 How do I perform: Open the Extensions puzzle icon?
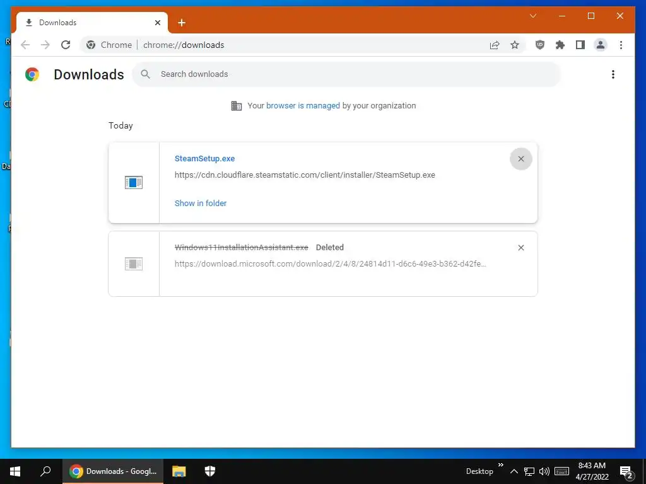tap(560, 45)
